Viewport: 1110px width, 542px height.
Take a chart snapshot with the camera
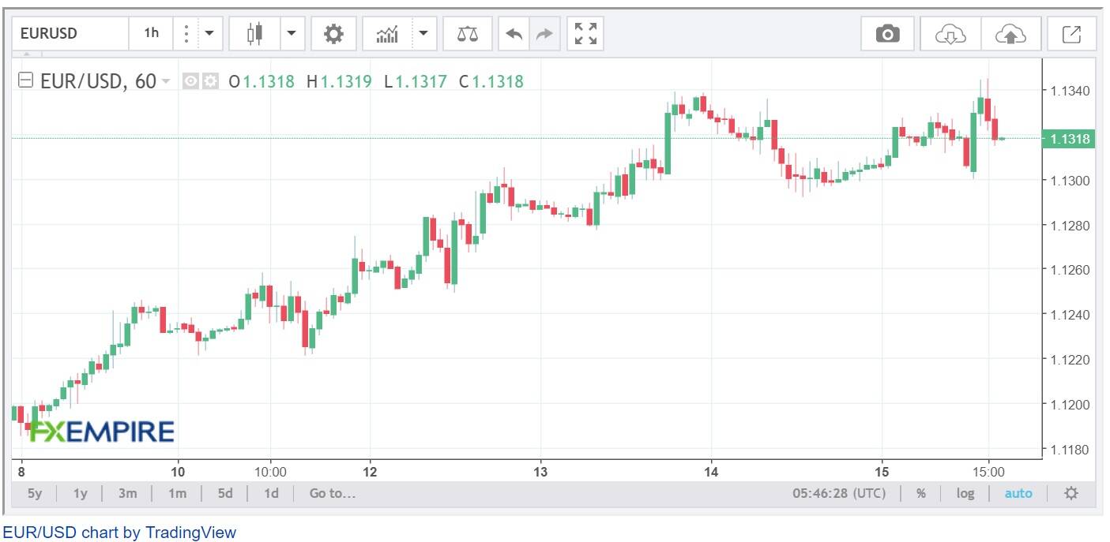coord(887,34)
